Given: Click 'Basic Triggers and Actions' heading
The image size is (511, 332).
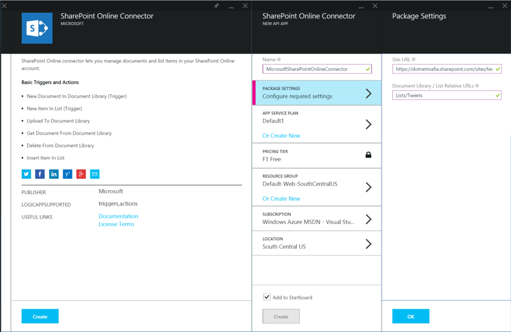Looking at the screenshot, I should click(50, 82).
